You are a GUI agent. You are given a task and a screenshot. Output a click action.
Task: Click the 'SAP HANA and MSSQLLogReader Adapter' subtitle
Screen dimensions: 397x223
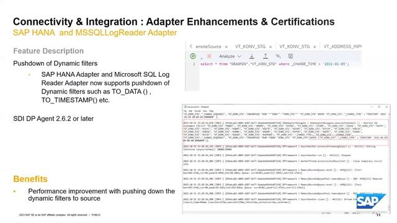coord(95,33)
